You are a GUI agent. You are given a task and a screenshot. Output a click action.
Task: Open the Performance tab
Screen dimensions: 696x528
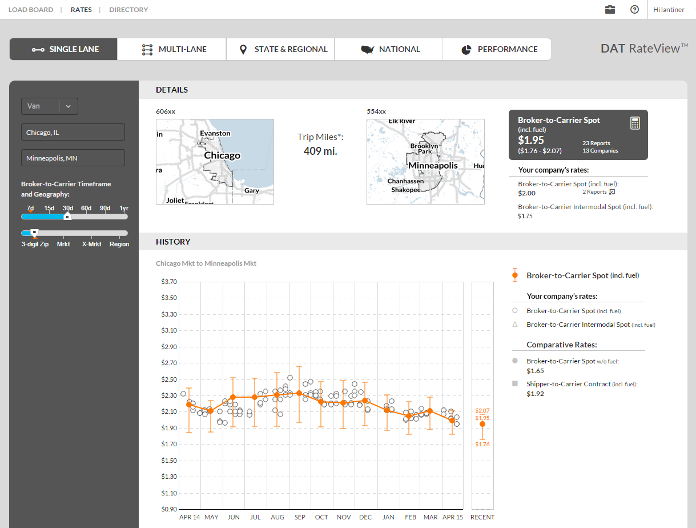[x=497, y=49]
